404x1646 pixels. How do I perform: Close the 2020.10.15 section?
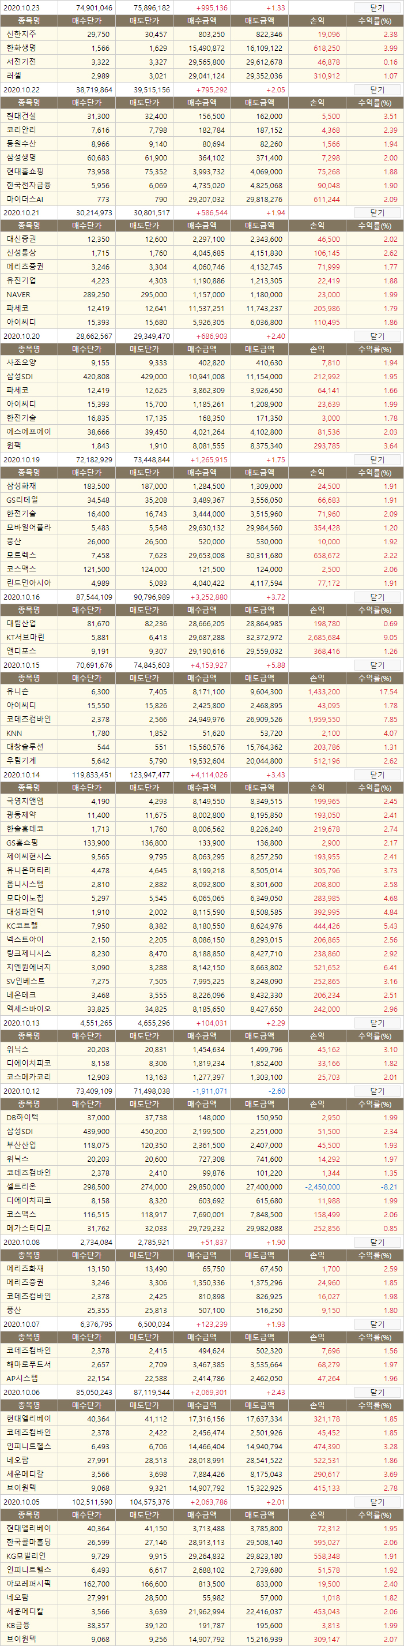(x=377, y=665)
